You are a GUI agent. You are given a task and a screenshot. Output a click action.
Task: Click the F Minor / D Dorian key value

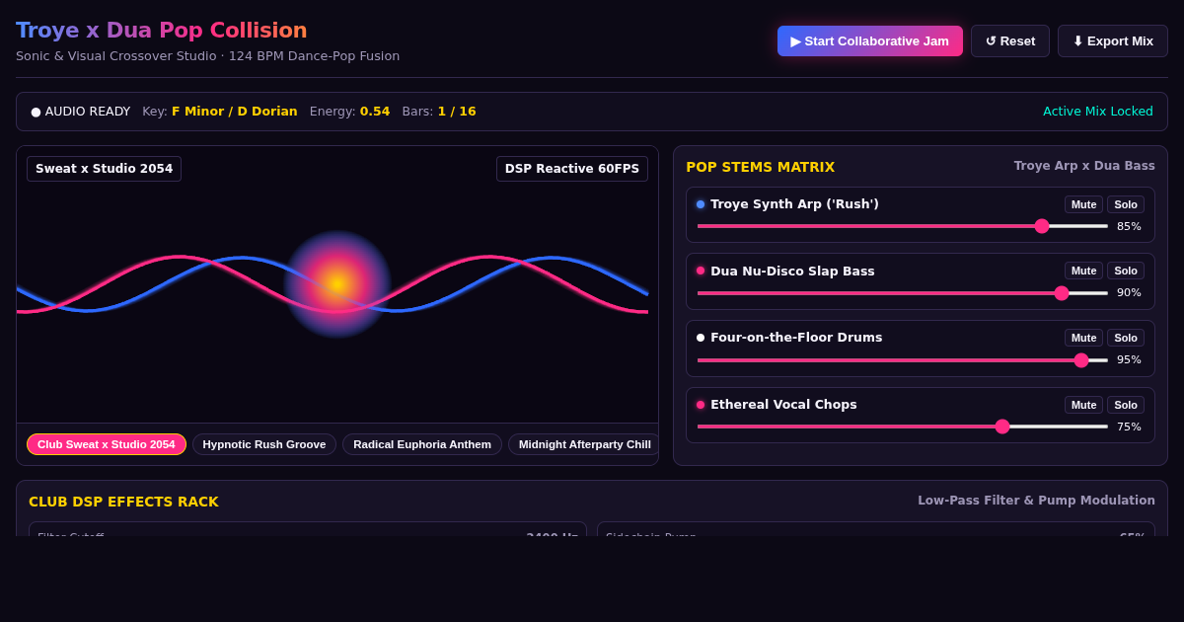(x=235, y=112)
